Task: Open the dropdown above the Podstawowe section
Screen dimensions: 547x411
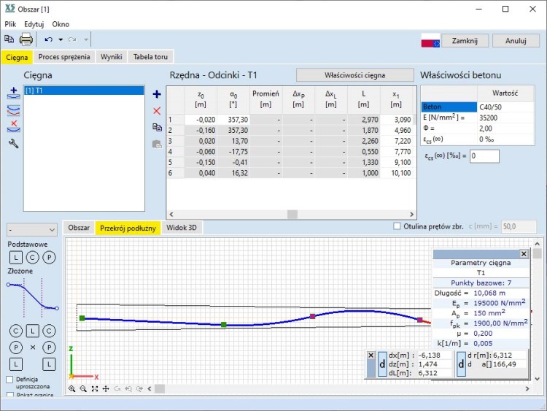Action: tap(31, 229)
